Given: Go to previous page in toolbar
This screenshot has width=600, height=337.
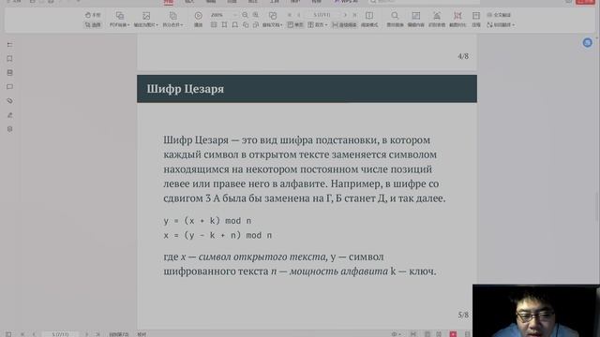Looking at the screenshot, I should 299,15.
